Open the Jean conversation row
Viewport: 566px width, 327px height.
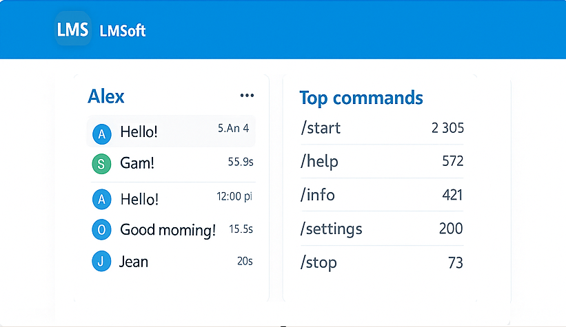(x=172, y=262)
